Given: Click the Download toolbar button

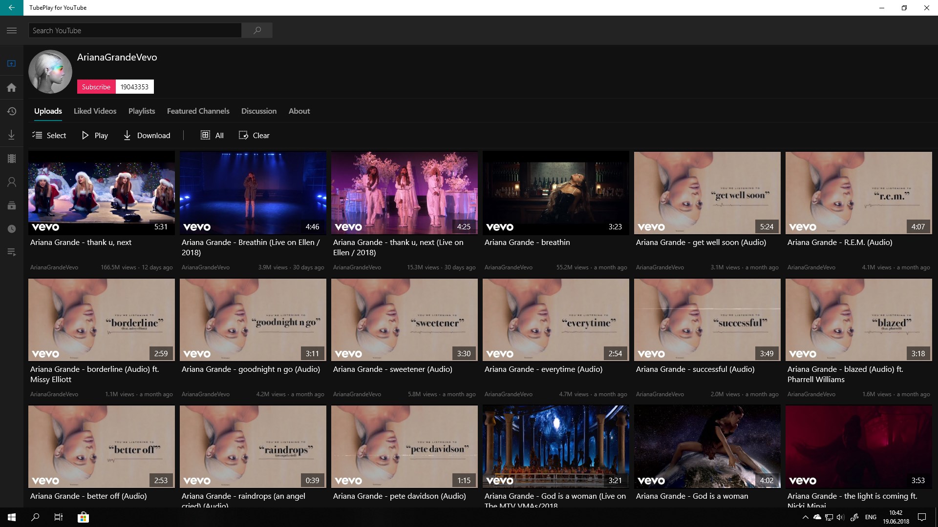Looking at the screenshot, I should [147, 135].
